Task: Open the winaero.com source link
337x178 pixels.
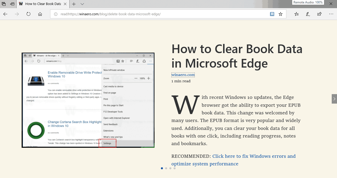Action: coord(183,75)
